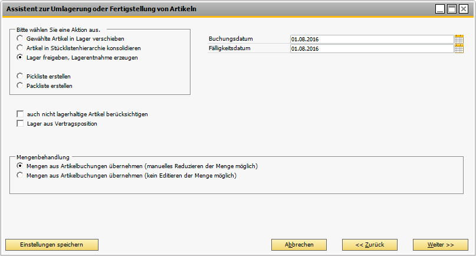Click 'Einstellungen speichern' button
Image resolution: width=476 pixels, height=256 pixels.
pyautogui.click(x=52, y=245)
